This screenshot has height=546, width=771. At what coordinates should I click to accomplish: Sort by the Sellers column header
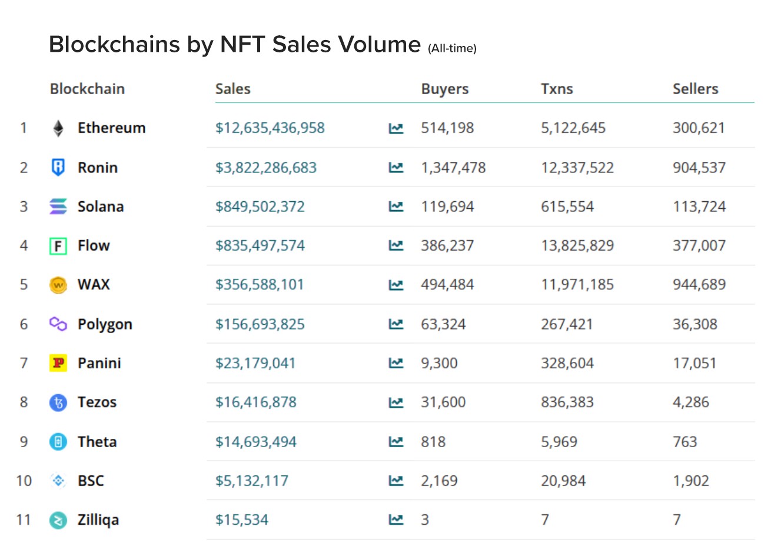click(x=695, y=89)
